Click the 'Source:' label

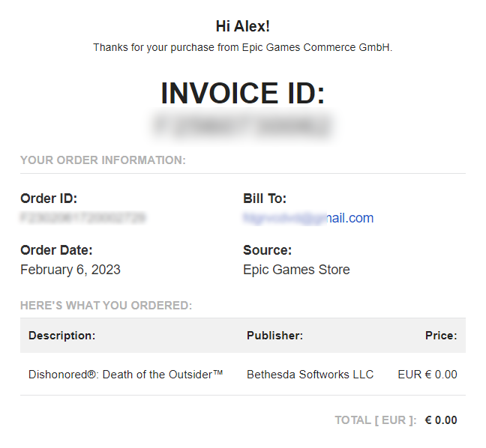pyautogui.click(x=267, y=250)
